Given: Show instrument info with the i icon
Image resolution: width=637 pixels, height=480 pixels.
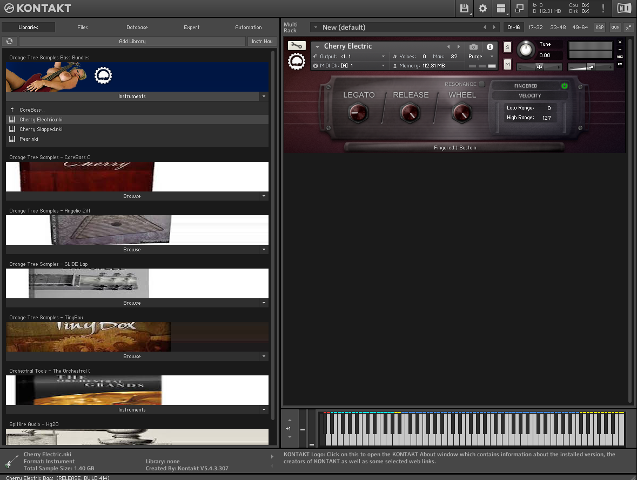Looking at the screenshot, I should 490,46.
